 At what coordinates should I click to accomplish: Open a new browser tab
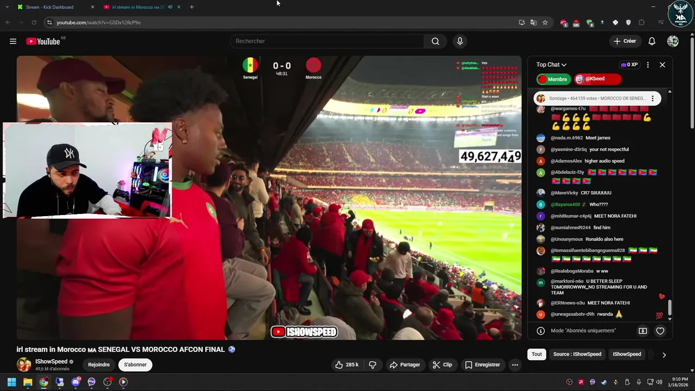coord(192,7)
